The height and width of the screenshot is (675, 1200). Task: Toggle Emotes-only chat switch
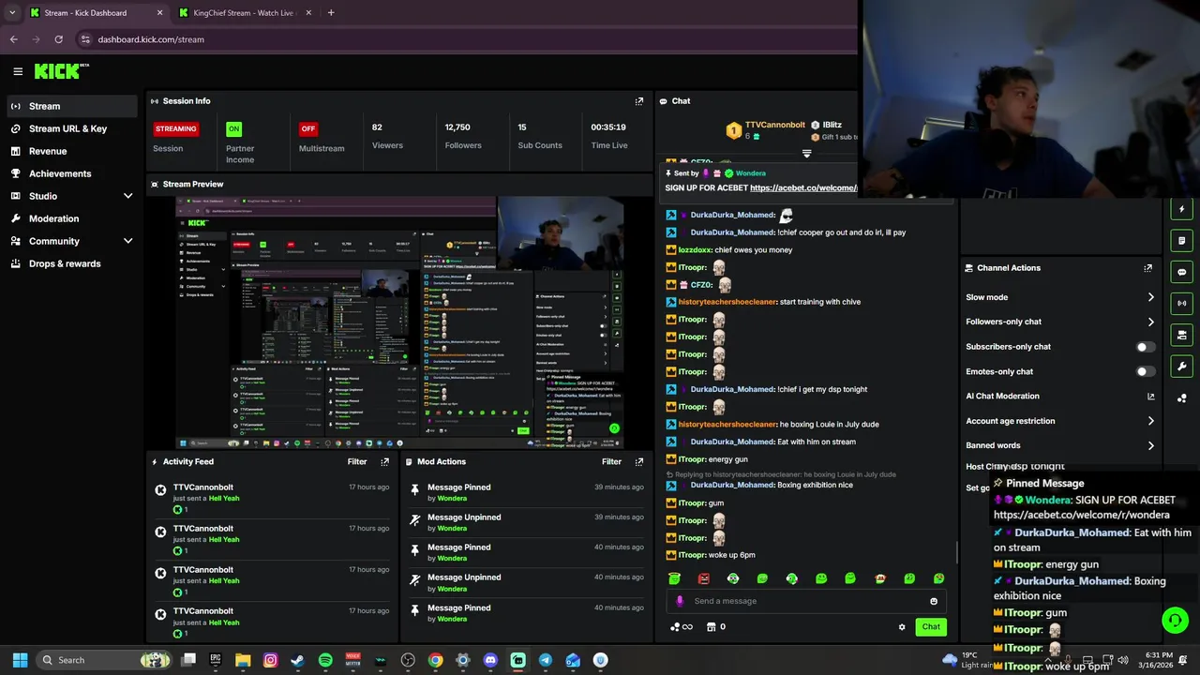click(x=1145, y=371)
